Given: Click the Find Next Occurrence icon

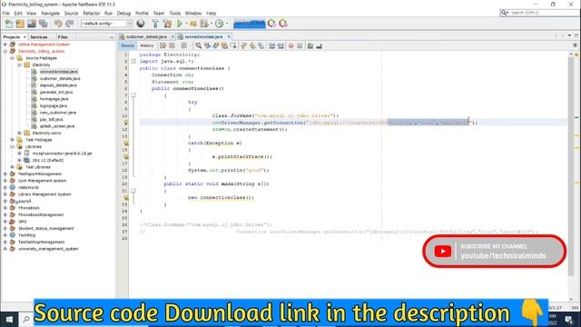Looking at the screenshot, I should (x=216, y=46).
